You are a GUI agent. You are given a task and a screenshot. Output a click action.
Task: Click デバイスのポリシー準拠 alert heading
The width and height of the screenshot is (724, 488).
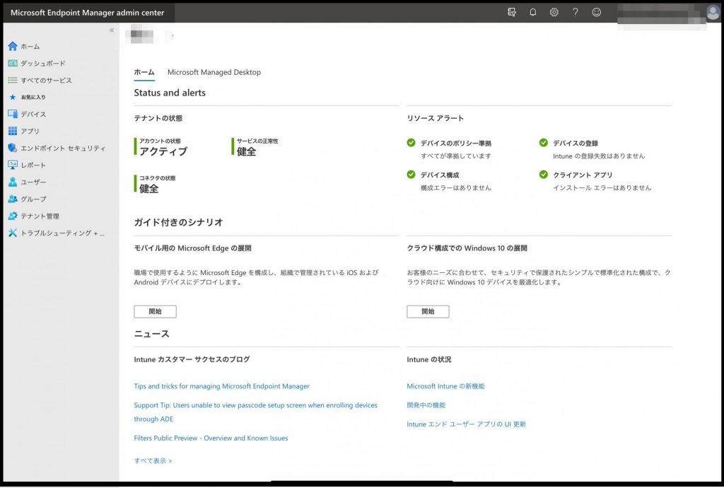pos(456,143)
